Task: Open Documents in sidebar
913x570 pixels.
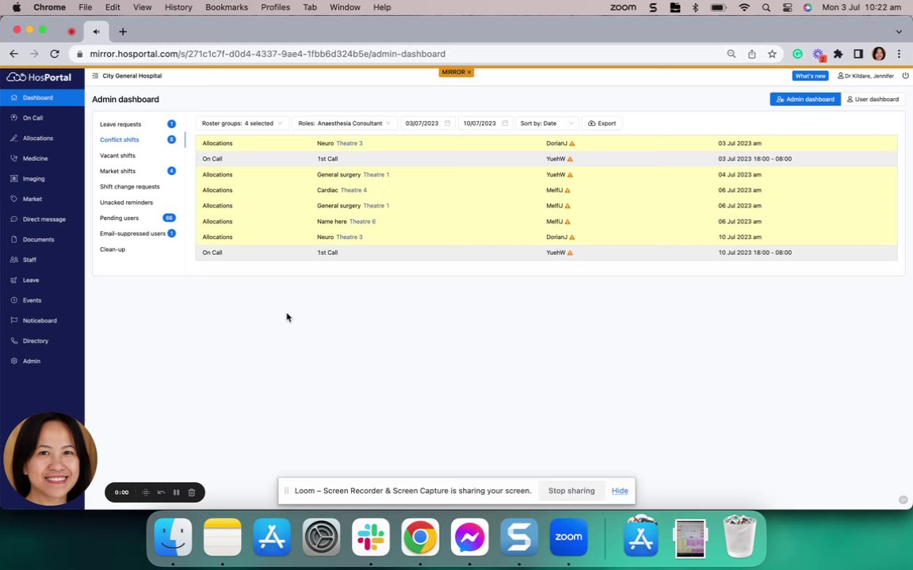Action: [x=42, y=240]
